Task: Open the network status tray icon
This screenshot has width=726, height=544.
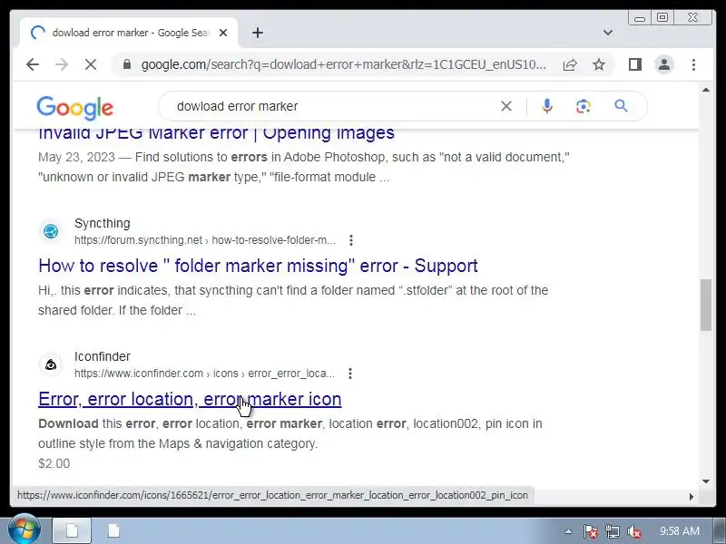Action: [x=612, y=531]
